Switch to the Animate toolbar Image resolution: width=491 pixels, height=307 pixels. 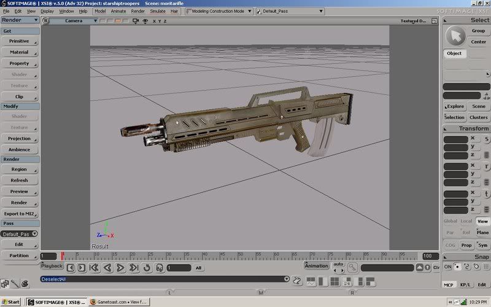pos(118,11)
